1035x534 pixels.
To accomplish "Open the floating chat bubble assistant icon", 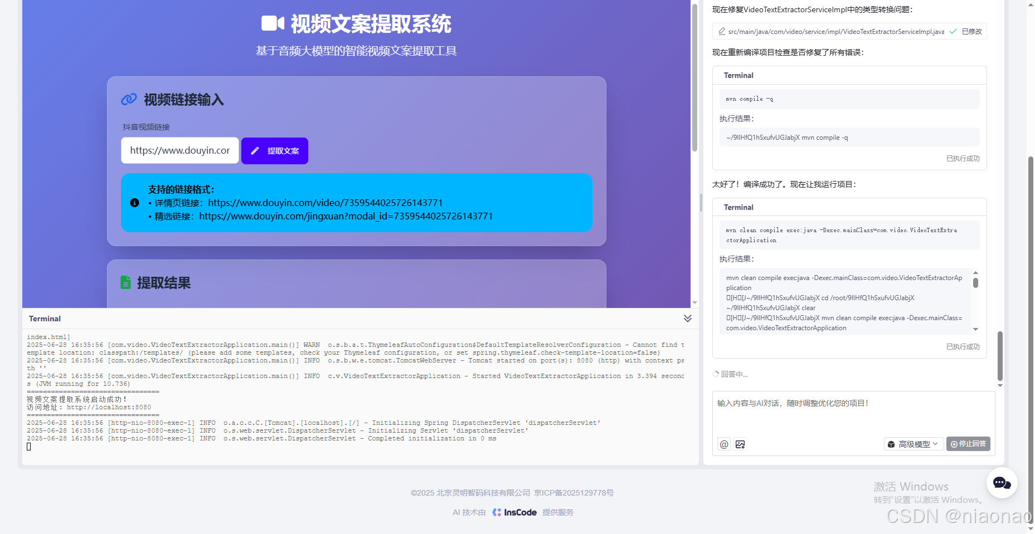I will [1002, 483].
